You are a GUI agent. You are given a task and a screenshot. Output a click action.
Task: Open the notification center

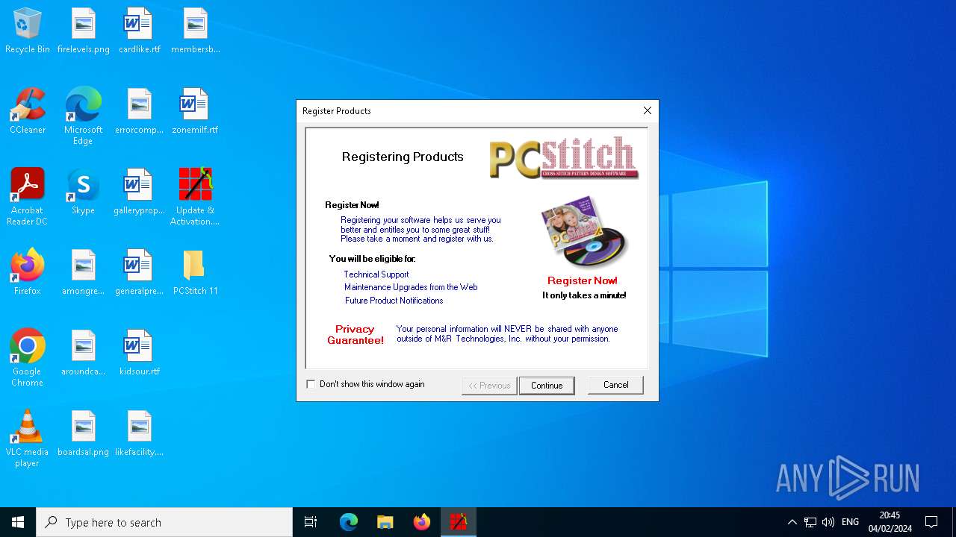point(931,522)
